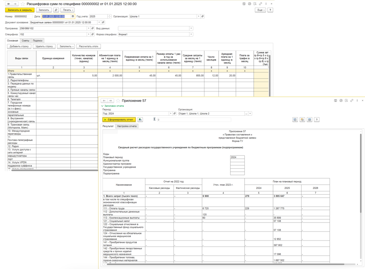This screenshot has width=365, height=269.
Task: Collapse the Заголовок отчета section
Action: [113, 106]
